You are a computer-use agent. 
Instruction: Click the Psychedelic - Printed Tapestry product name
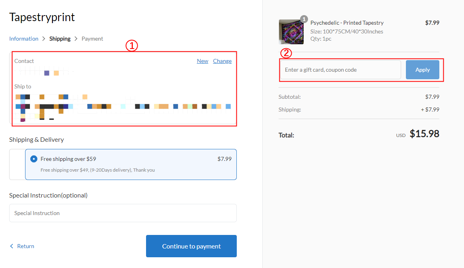point(347,23)
